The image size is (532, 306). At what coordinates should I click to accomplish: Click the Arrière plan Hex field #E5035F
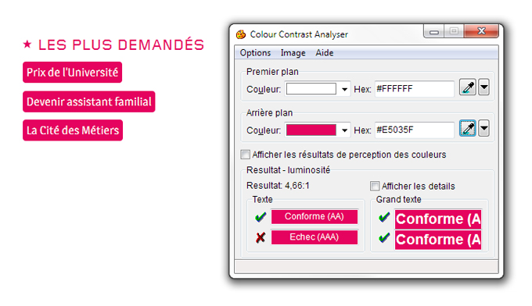coord(415,130)
